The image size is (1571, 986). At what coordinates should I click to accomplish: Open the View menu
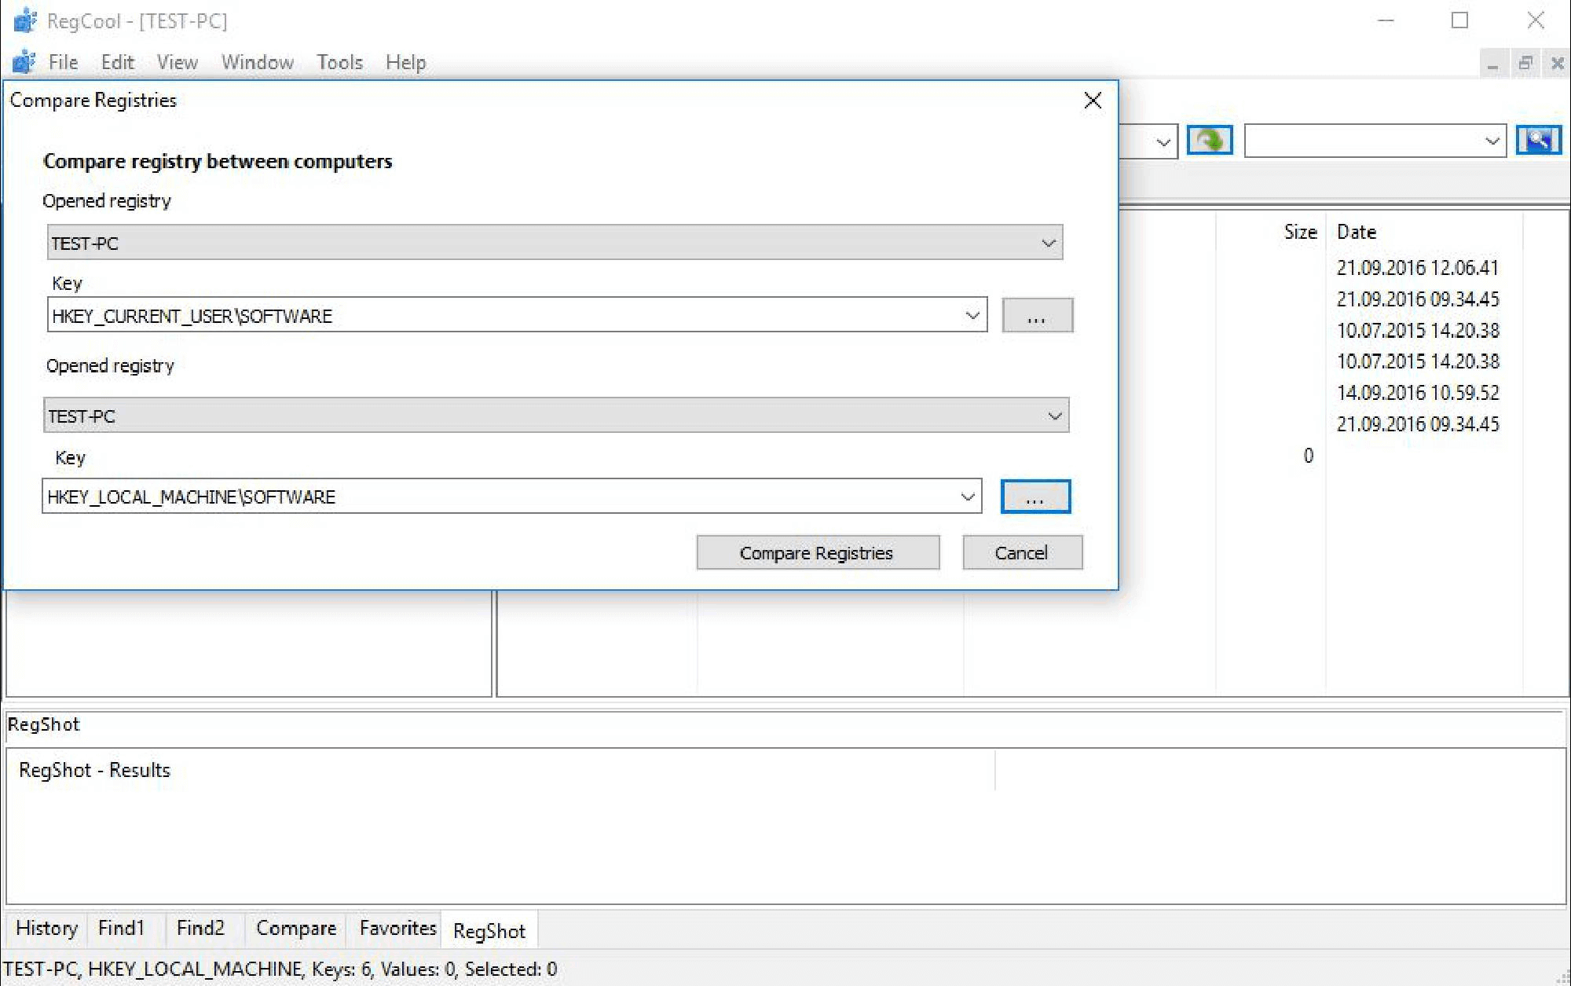(177, 62)
